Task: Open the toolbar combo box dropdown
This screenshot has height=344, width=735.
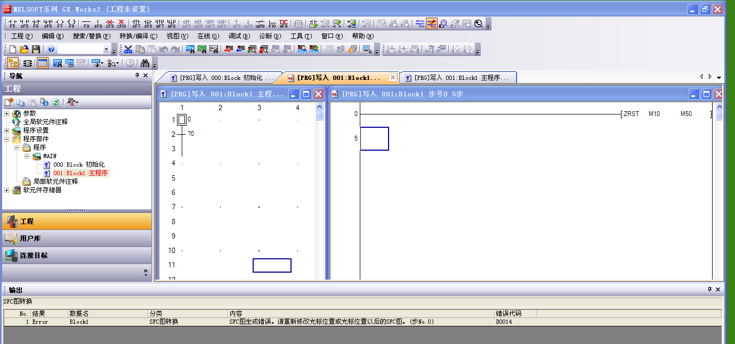Action: tap(107, 50)
